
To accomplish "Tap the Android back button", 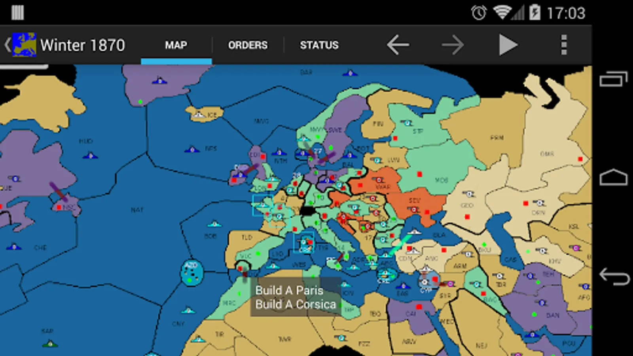I will click(614, 276).
